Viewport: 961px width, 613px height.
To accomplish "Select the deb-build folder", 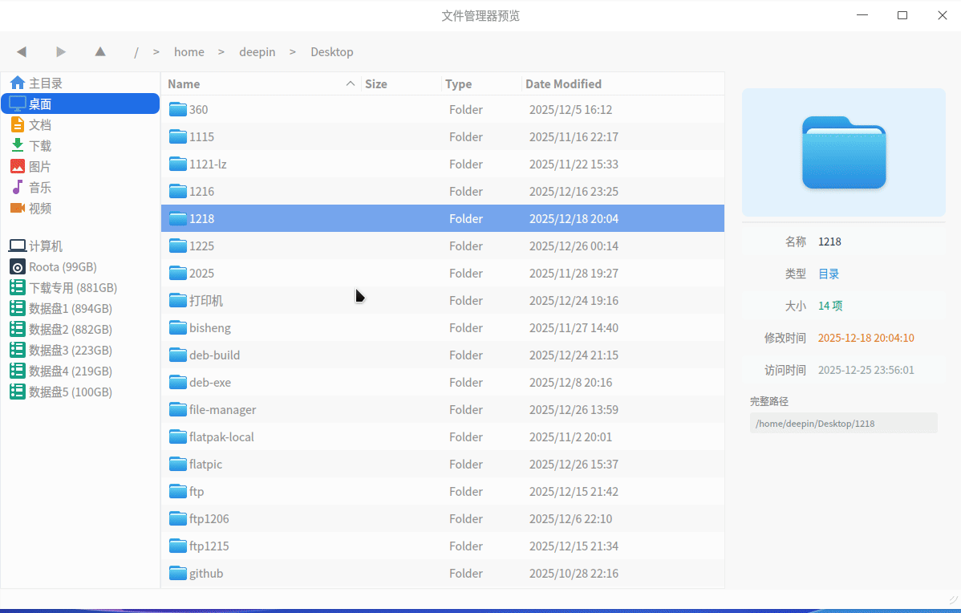I will coord(443,355).
